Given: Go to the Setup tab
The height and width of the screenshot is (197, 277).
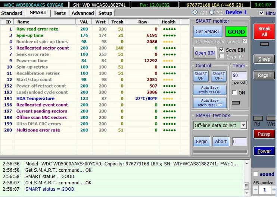Looking at the screenshot, I should tap(105, 13).
